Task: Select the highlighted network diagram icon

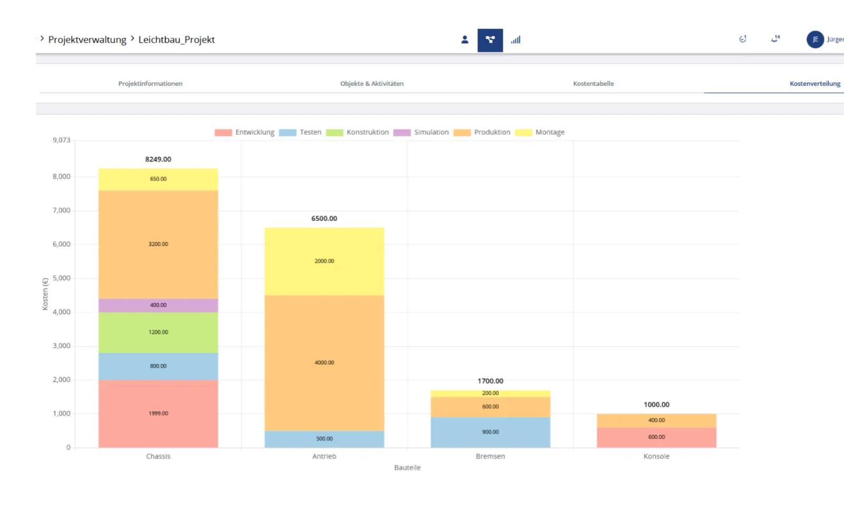Action: [490, 40]
